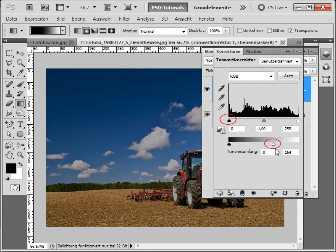
Task: Launch Adobe Bridge
Action: coord(30,8)
